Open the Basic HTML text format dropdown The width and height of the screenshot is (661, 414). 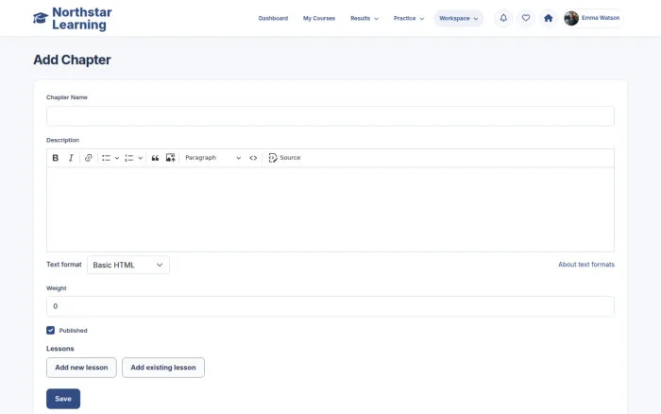point(128,265)
